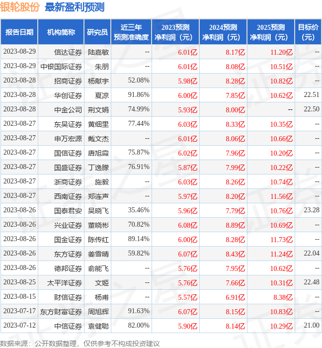Select the 机构简称 column header
The height and width of the screenshot is (348, 322).
[x=61, y=32]
